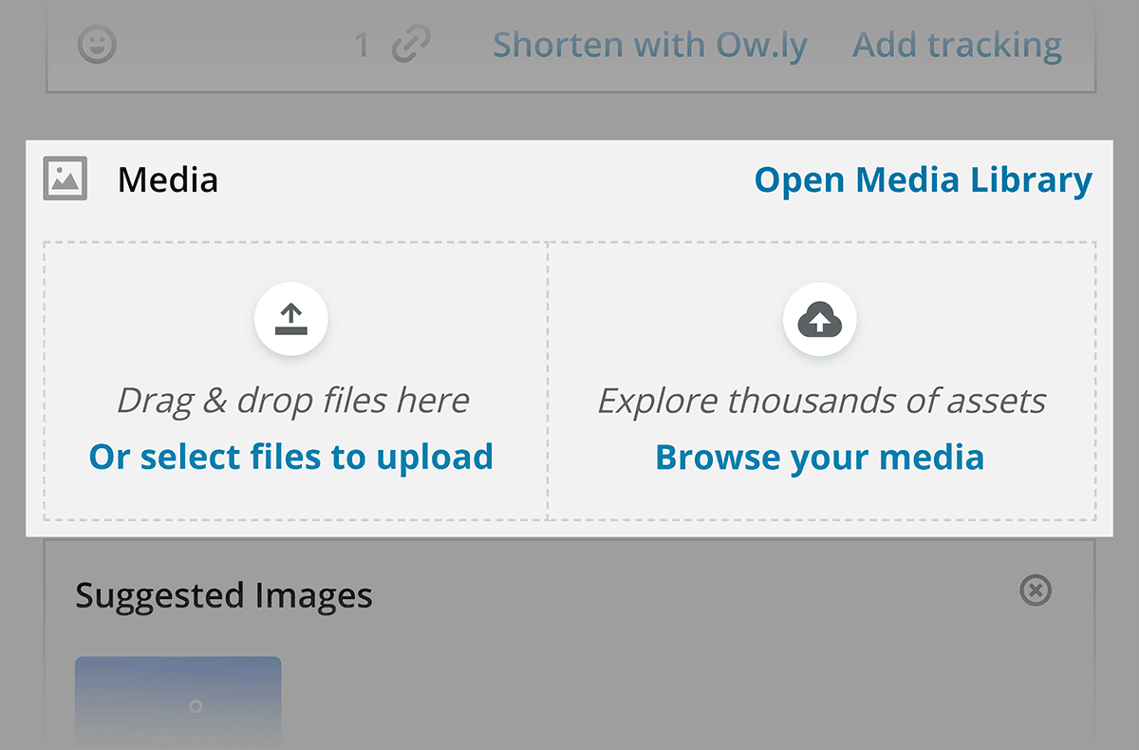The width and height of the screenshot is (1139, 750).
Task: Shorten link with Ow.ly
Action: click(x=650, y=45)
